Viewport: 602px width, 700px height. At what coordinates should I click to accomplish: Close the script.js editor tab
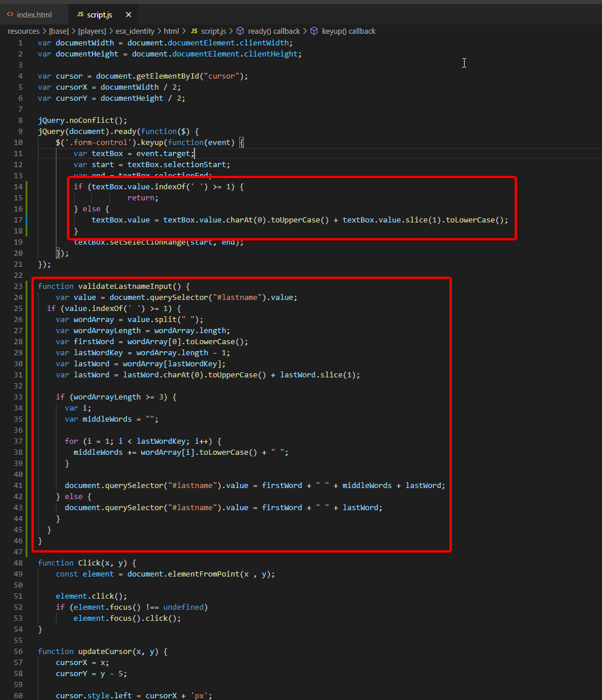click(x=128, y=14)
